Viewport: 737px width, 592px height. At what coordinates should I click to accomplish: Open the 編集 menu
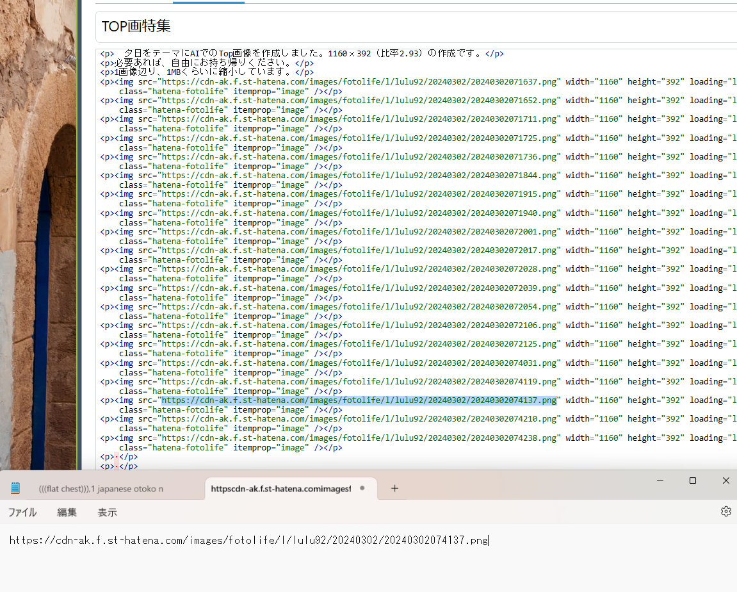(x=67, y=512)
